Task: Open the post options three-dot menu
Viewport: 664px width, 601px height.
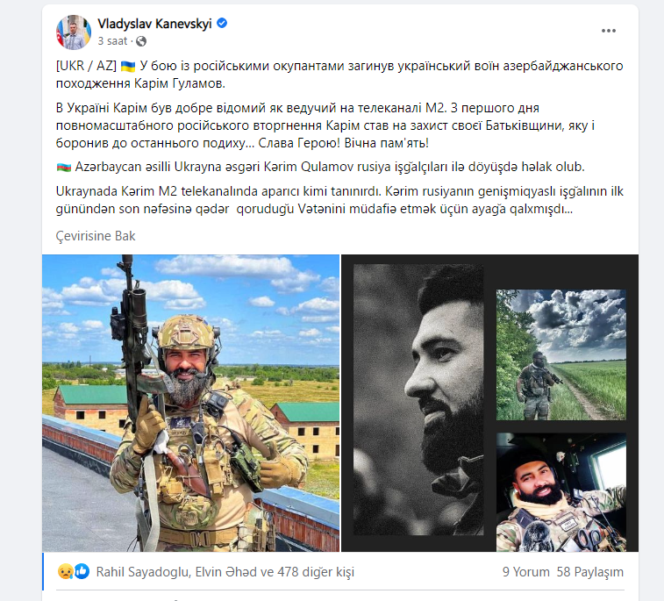Action: pyautogui.click(x=608, y=31)
